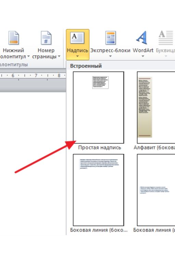Click the WordArt blue letter A icon

142,38
